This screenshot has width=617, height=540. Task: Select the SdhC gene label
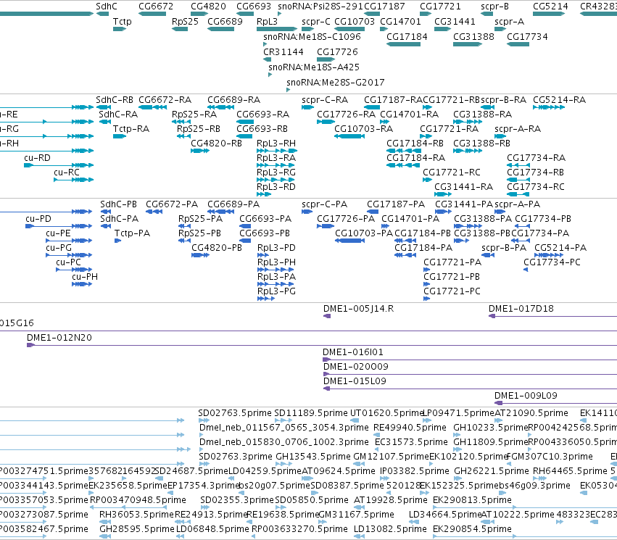(107, 7)
